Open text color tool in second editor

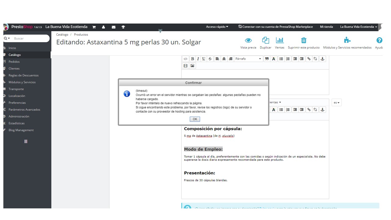(274, 110)
